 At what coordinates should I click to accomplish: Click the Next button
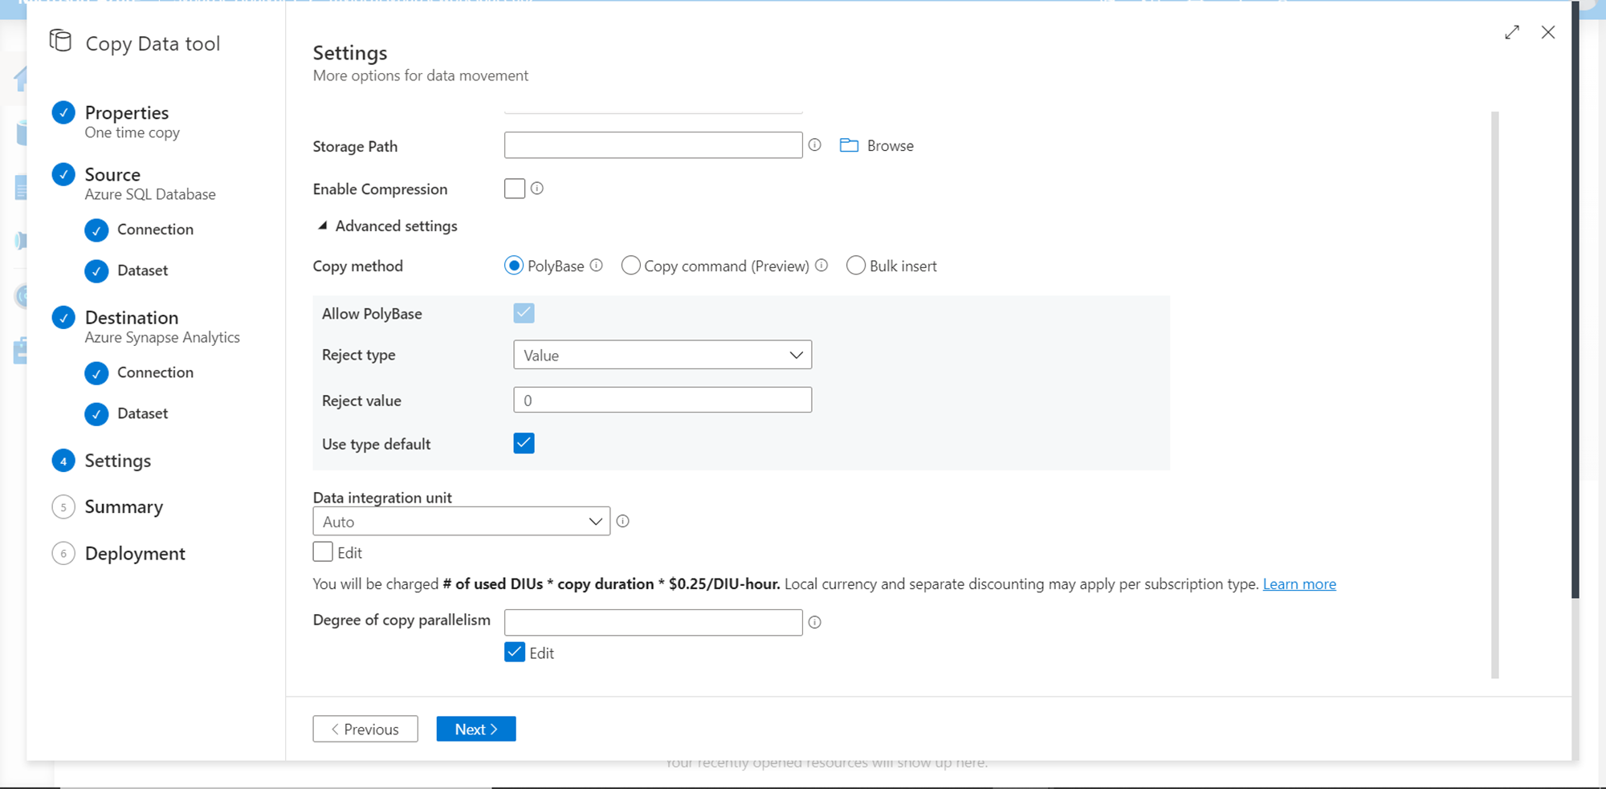click(476, 729)
